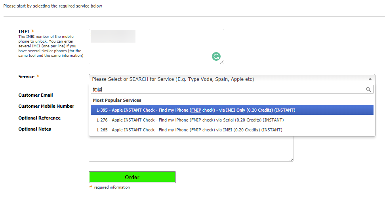Click the Please Select or SEARCH for Service box
Screen dimensions: 385x202
click(x=232, y=79)
